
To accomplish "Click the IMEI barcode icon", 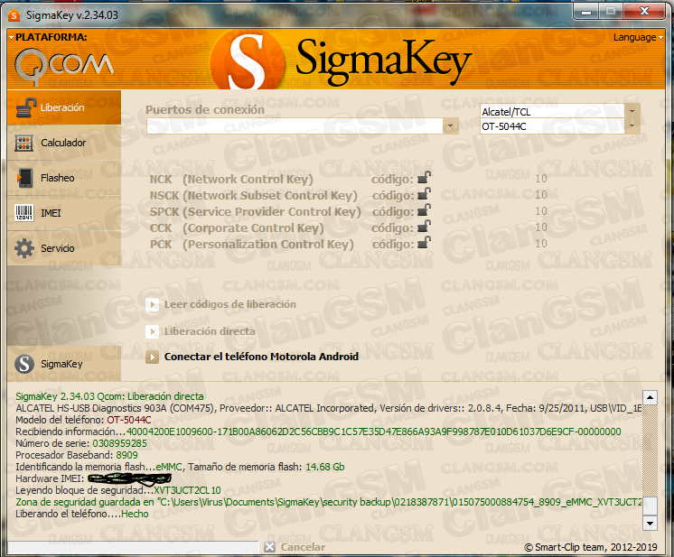I will point(24,213).
